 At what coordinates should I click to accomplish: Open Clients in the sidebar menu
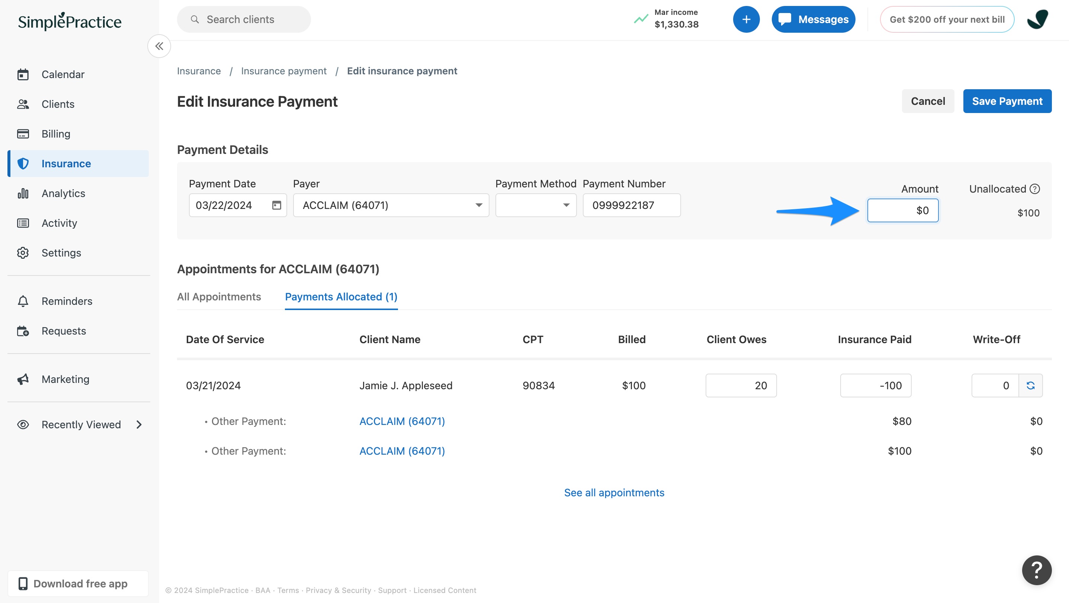click(x=78, y=104)
